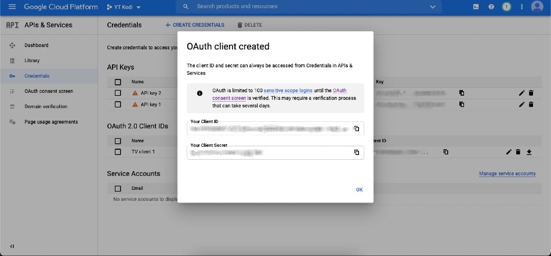
Task: Click OK to close the dialog
Action: click(x=359, y=190)
